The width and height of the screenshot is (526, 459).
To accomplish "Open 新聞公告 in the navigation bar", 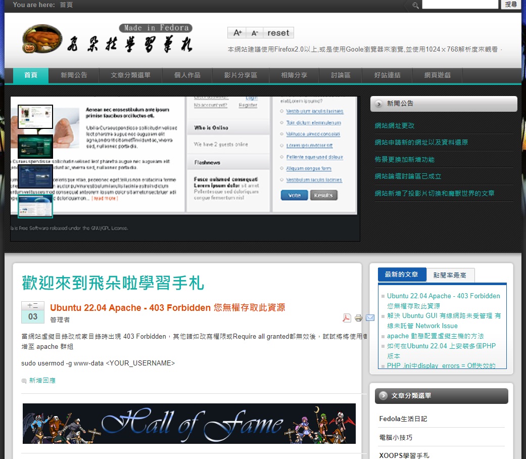I will pyautogui.click(x=74, y=75).
